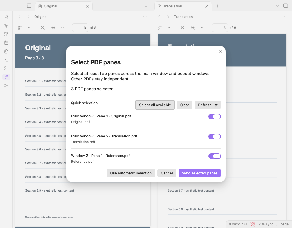Toggle the left sidebar panel icon
This screenshot has width=292, height=228.
tap(29, 6)
